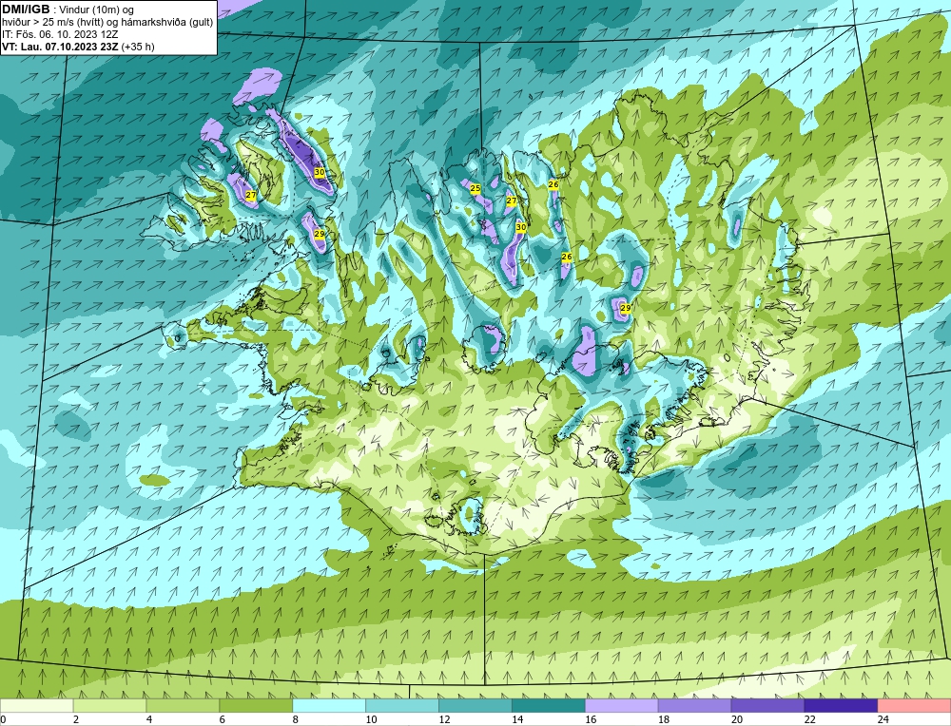This screenshot has width=951, height=726.
Task: Click the '30' gust label in Westfjords purple band
Action: coord(320,172)
